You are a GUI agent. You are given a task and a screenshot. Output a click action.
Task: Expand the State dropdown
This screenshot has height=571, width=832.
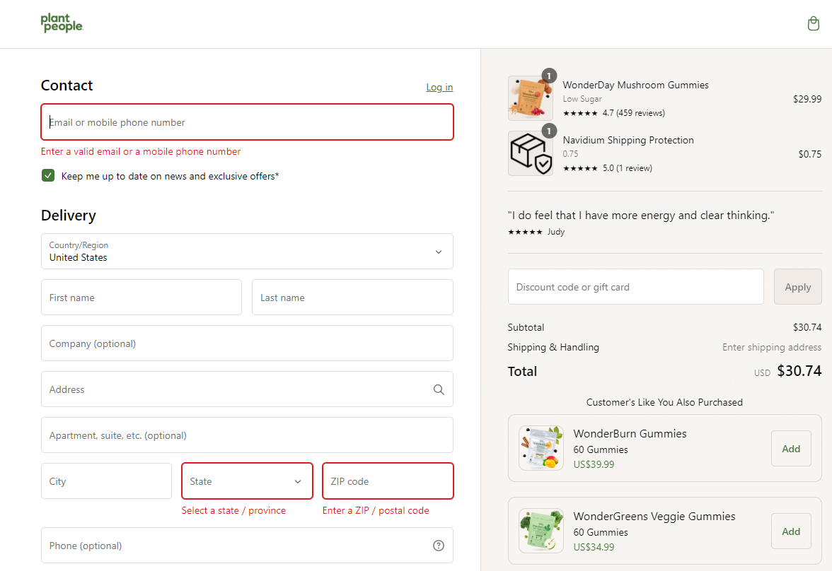[x=248, y=481]
